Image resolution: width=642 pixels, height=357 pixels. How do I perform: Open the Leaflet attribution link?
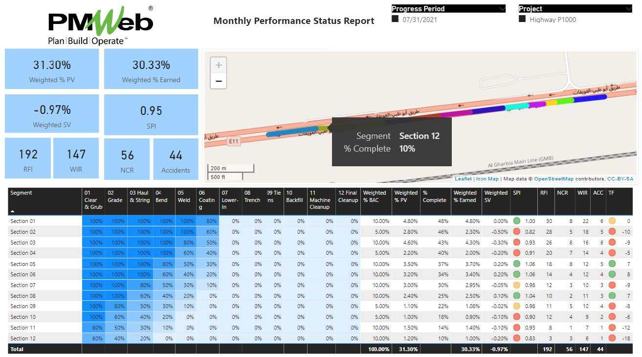(x=463, y=179)
